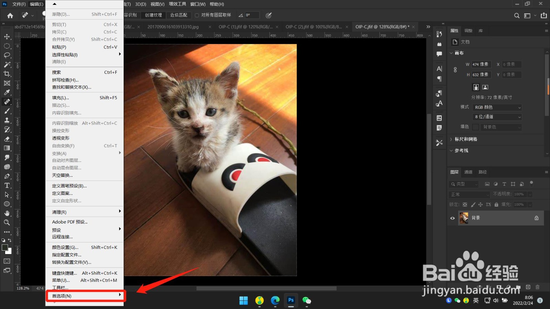Screen dimensions: 550x309
Task: Open the document tabs overflow chevron
Action: 428,27
